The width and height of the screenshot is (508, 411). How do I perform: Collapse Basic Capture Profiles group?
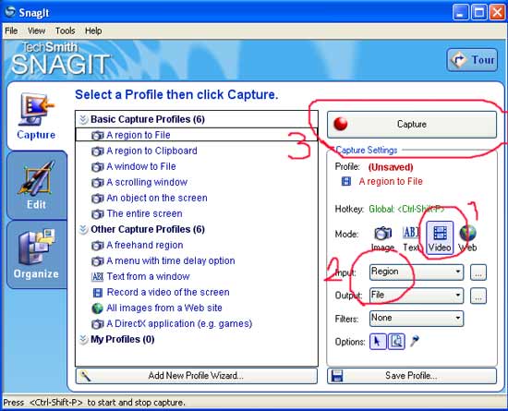(83, 119)
